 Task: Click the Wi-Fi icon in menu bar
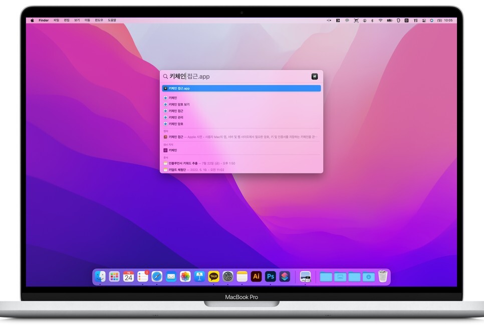[x=381, y=20]
